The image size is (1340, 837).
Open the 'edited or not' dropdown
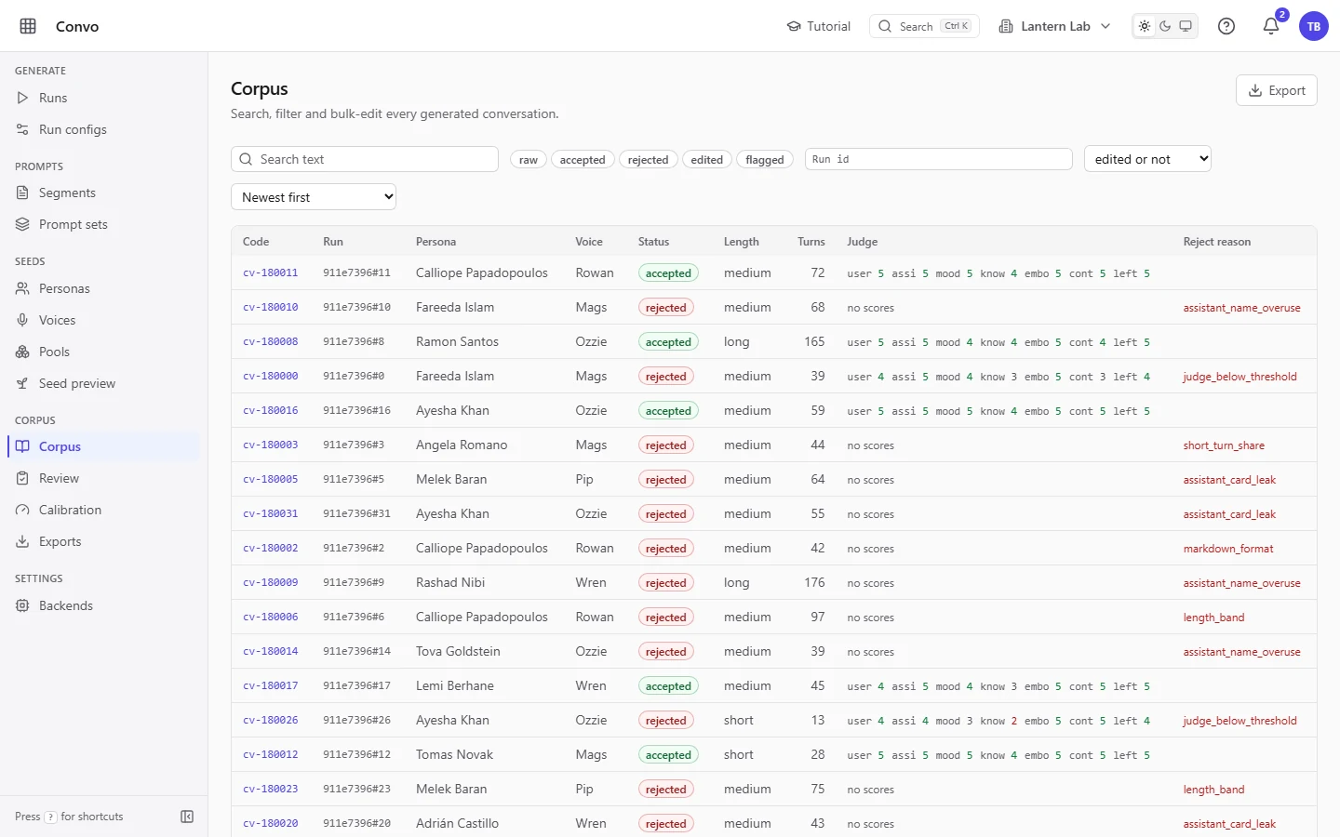tap(1147, 159)
